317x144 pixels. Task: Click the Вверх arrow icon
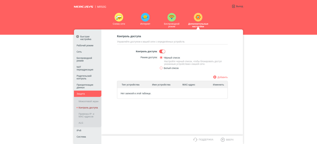pyautogui.click(x=223, y=139)
